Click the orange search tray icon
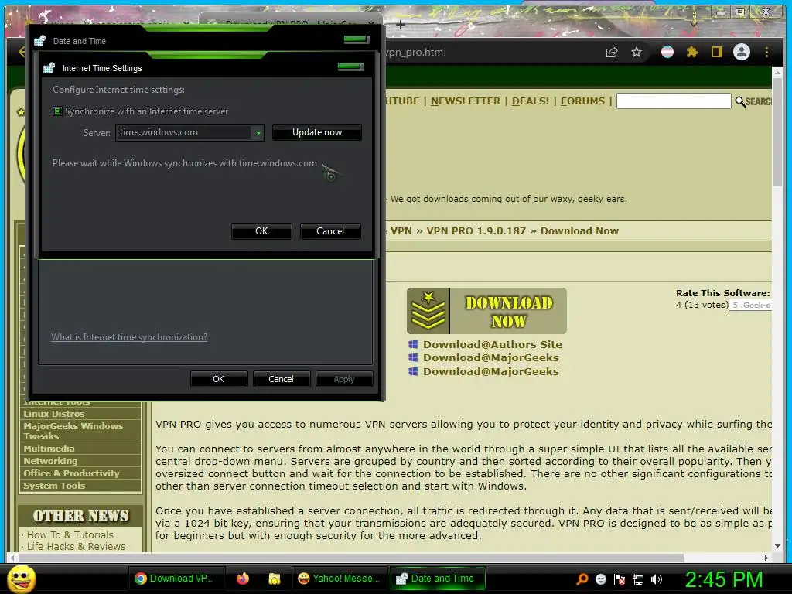This screenshot has width=792, height=594. [582, 579]
